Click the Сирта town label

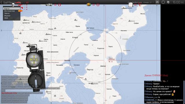coord(46,39)
